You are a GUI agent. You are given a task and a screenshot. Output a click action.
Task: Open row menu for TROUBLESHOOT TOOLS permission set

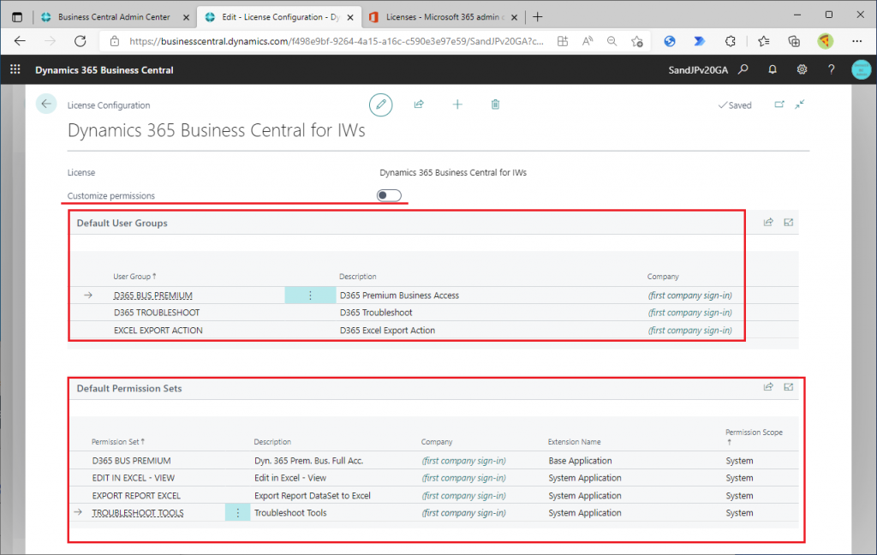coord(238,512)
